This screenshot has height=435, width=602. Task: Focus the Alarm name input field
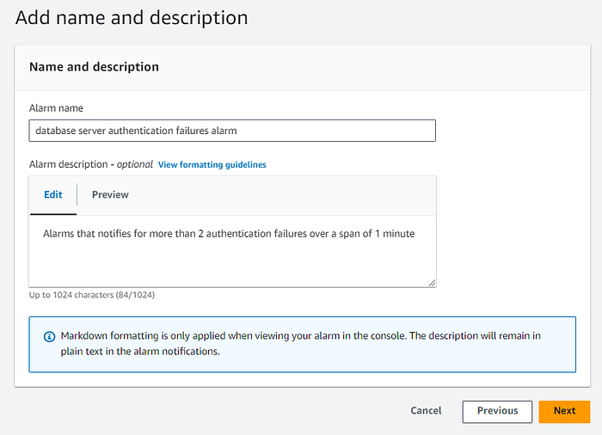[x=232, y=131]
